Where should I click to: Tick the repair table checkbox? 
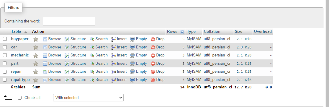pyautogui.click(x=5, y=72)
